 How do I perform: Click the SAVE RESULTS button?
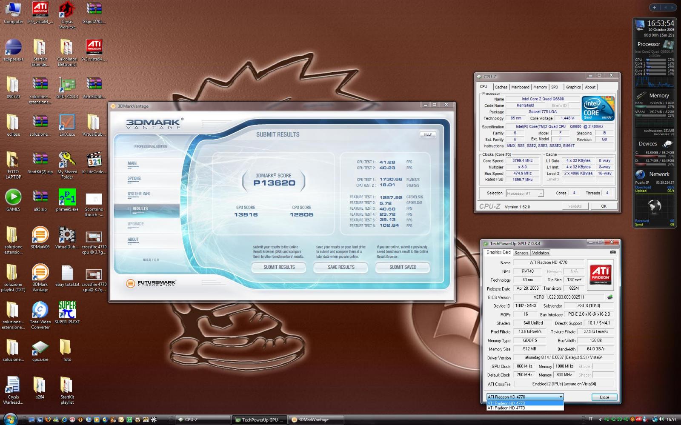tap(341, 267)
